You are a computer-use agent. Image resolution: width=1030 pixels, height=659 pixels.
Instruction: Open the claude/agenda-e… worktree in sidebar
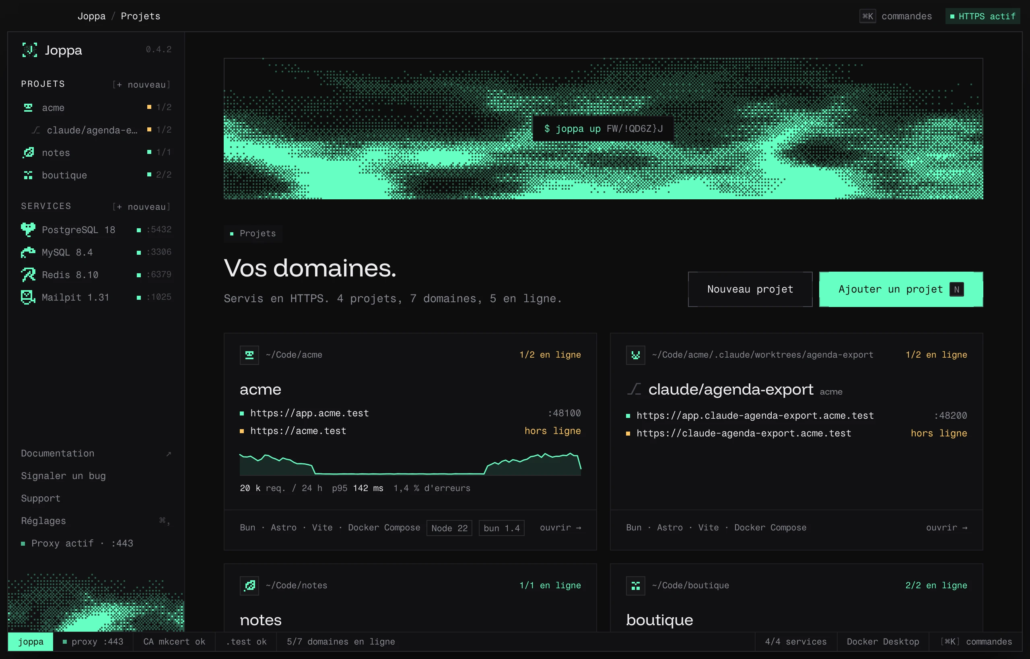coord(97,130)
